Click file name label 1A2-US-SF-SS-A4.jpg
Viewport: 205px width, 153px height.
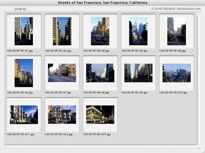134,51
